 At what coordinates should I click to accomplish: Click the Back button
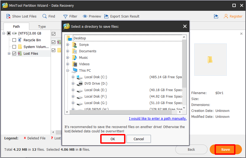[191, 149]
